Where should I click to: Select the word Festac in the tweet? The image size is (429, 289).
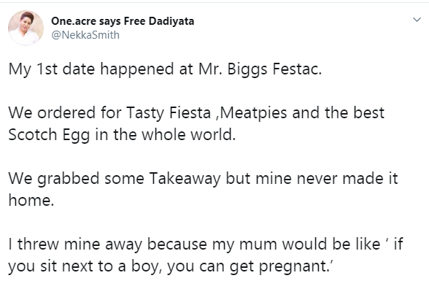(297, 69)
